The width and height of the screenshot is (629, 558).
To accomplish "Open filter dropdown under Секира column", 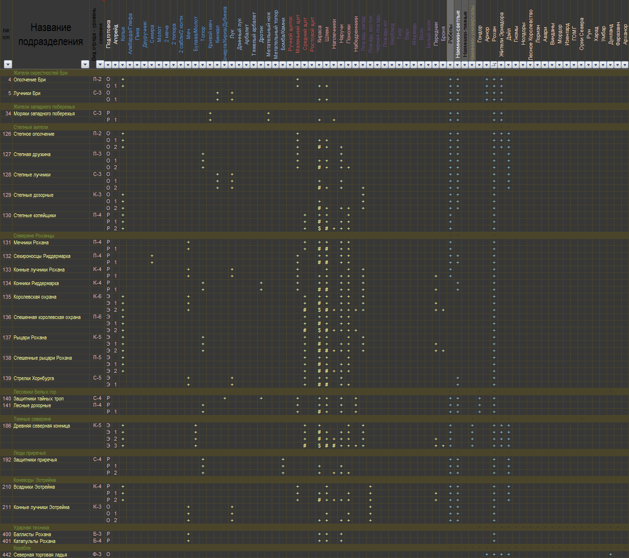I will (151, 64).
